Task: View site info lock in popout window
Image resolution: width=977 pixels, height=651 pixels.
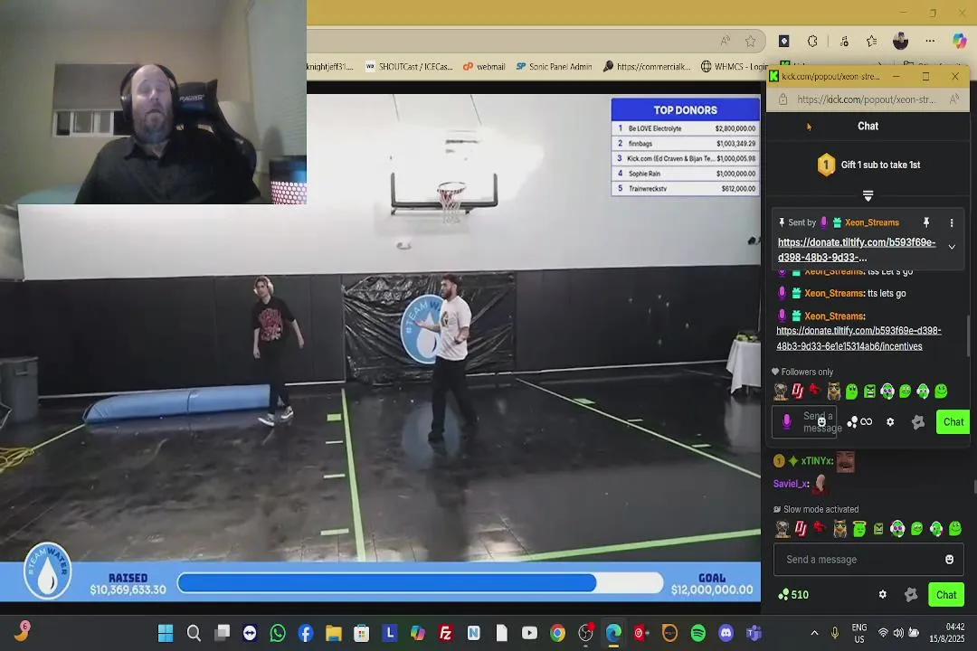Action: click(783, 99)
